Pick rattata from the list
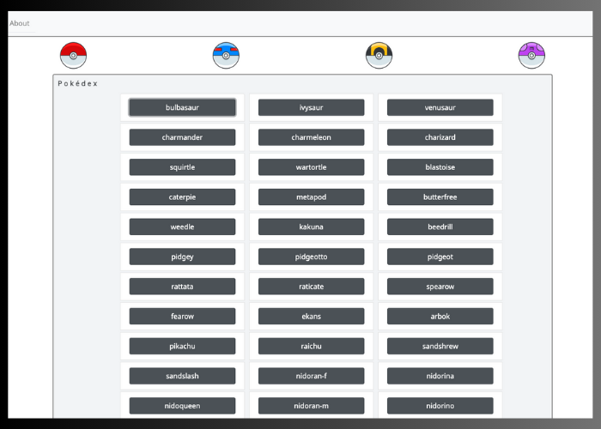The width and height of the screenshot is (601, 429). [182, 287]
